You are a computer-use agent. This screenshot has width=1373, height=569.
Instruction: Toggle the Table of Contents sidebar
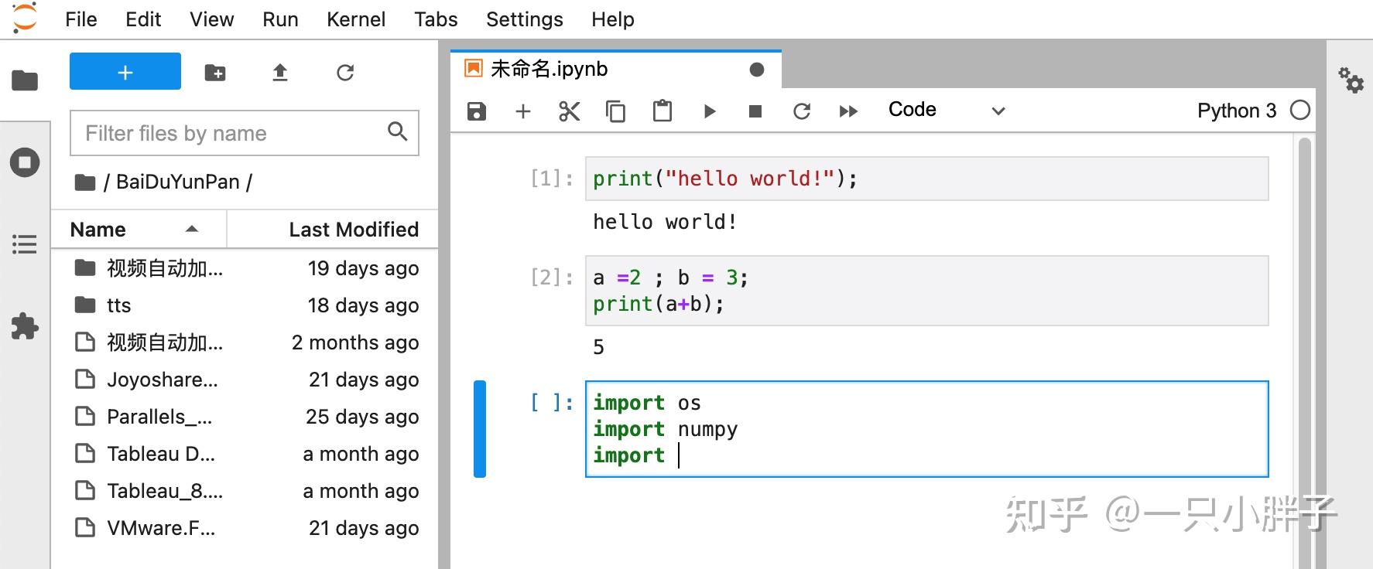tap(25, 245)
